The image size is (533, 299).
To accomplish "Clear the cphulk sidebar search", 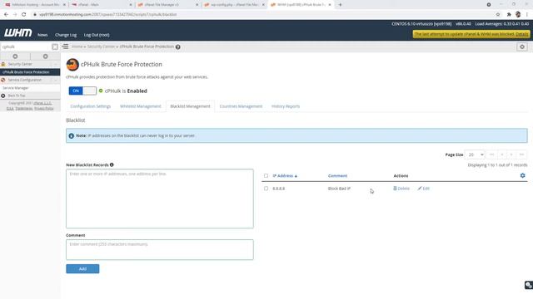I will click(55, 47).
